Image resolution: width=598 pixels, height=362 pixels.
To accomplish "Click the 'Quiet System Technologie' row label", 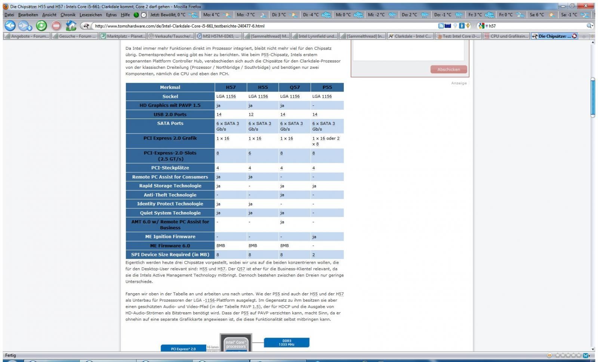I will click(170, 213).
